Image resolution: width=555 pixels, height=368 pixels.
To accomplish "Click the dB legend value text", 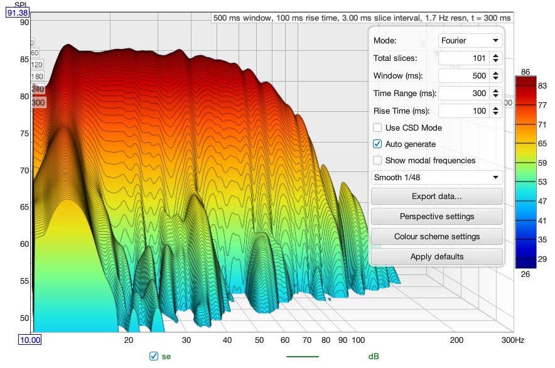I will tap(374, 356).
